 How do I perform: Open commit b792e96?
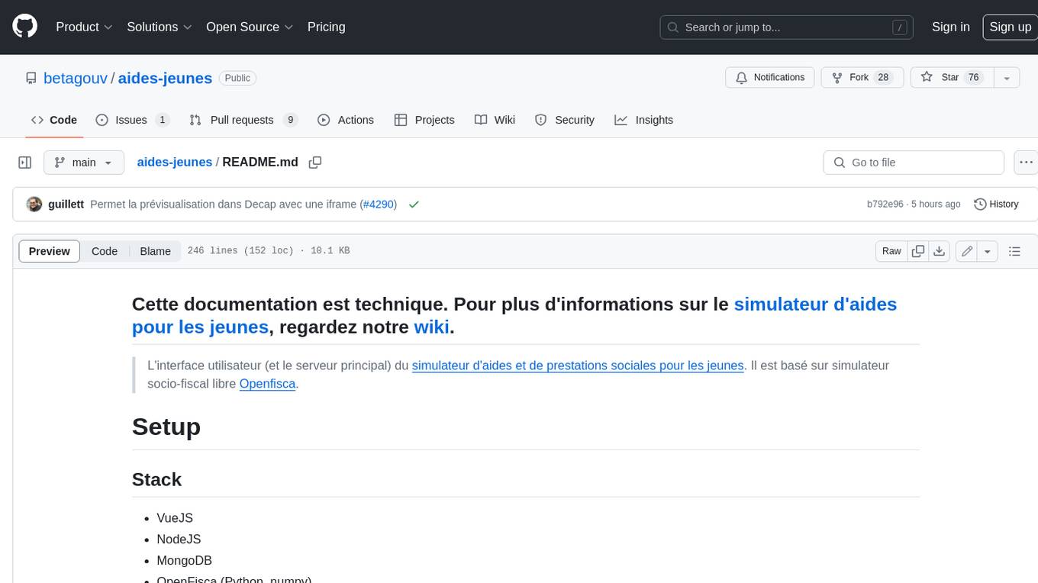pos(885,205)
